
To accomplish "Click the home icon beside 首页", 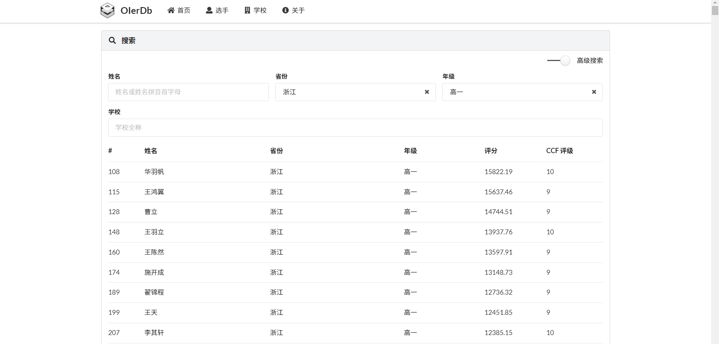I will coord(171,10).
